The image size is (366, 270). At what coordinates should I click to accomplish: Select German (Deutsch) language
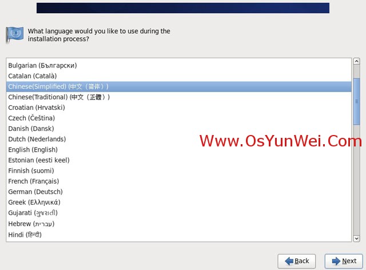pyautogui.click(x=35, y=192)
